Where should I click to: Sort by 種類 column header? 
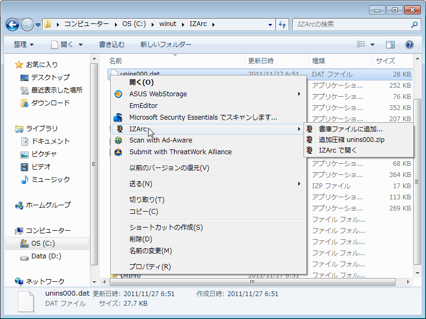pyautogui.click(x=340, y=61)
